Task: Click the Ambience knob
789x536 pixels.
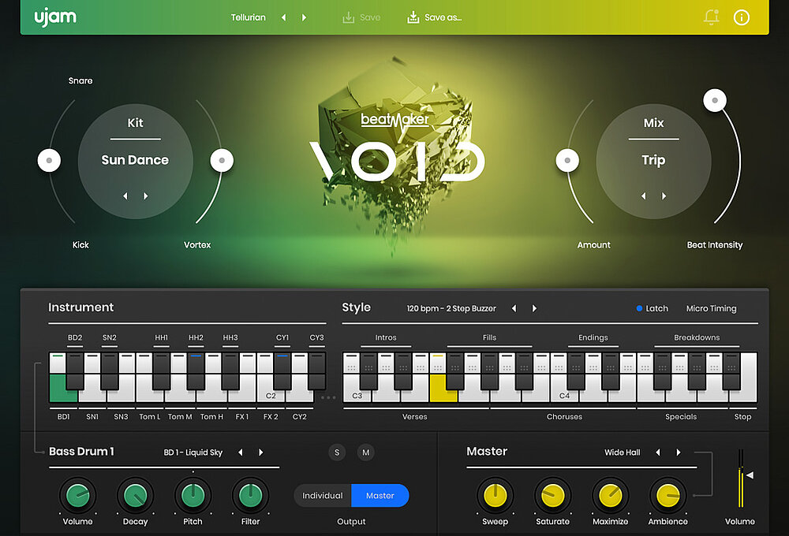Action: (x=667, y=496)
